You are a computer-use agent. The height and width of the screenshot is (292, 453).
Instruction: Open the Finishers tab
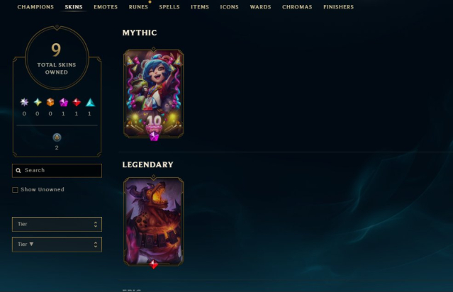click(339, 7)
